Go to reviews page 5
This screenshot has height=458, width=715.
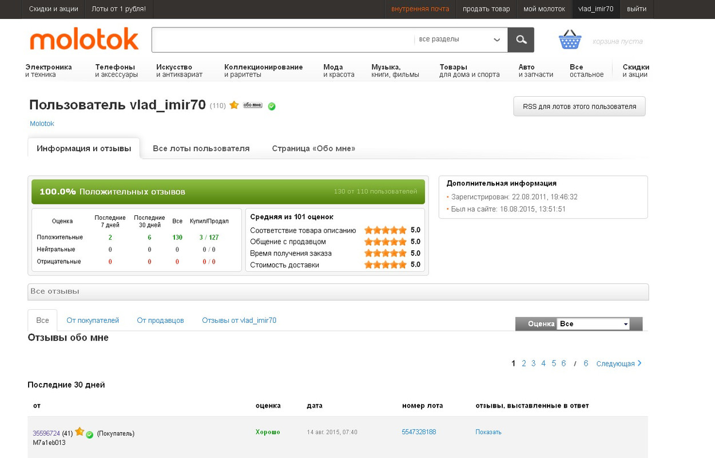pos(554,364)
